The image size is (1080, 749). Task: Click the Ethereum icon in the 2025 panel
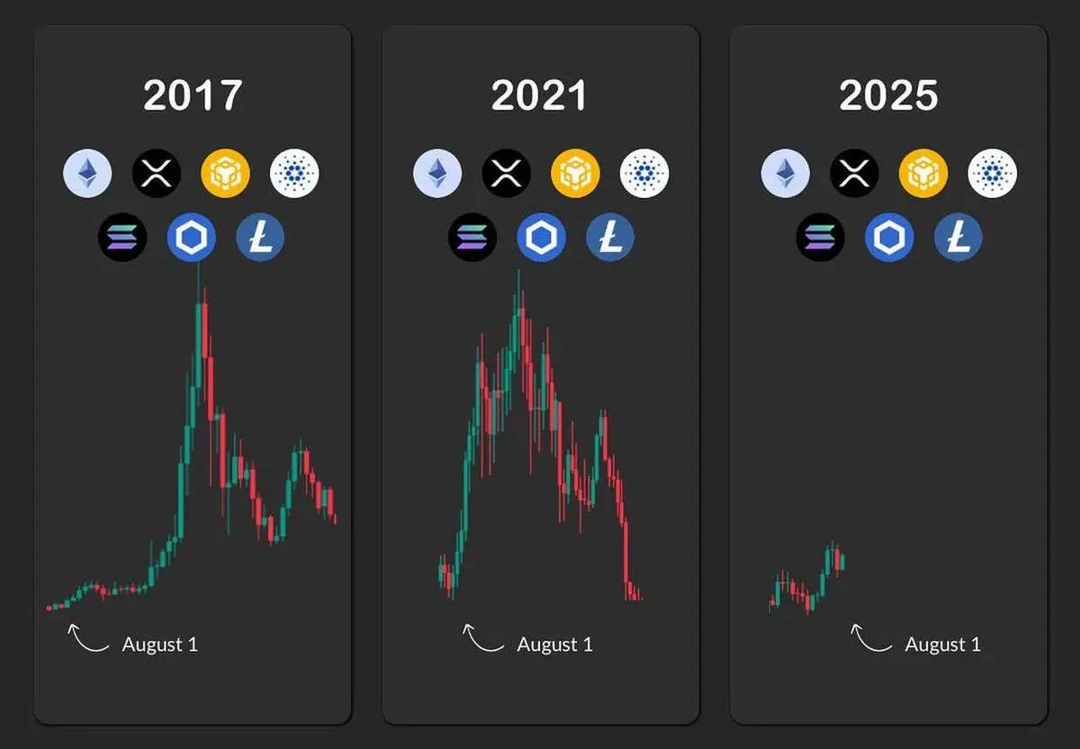click(x=786, y=173)
